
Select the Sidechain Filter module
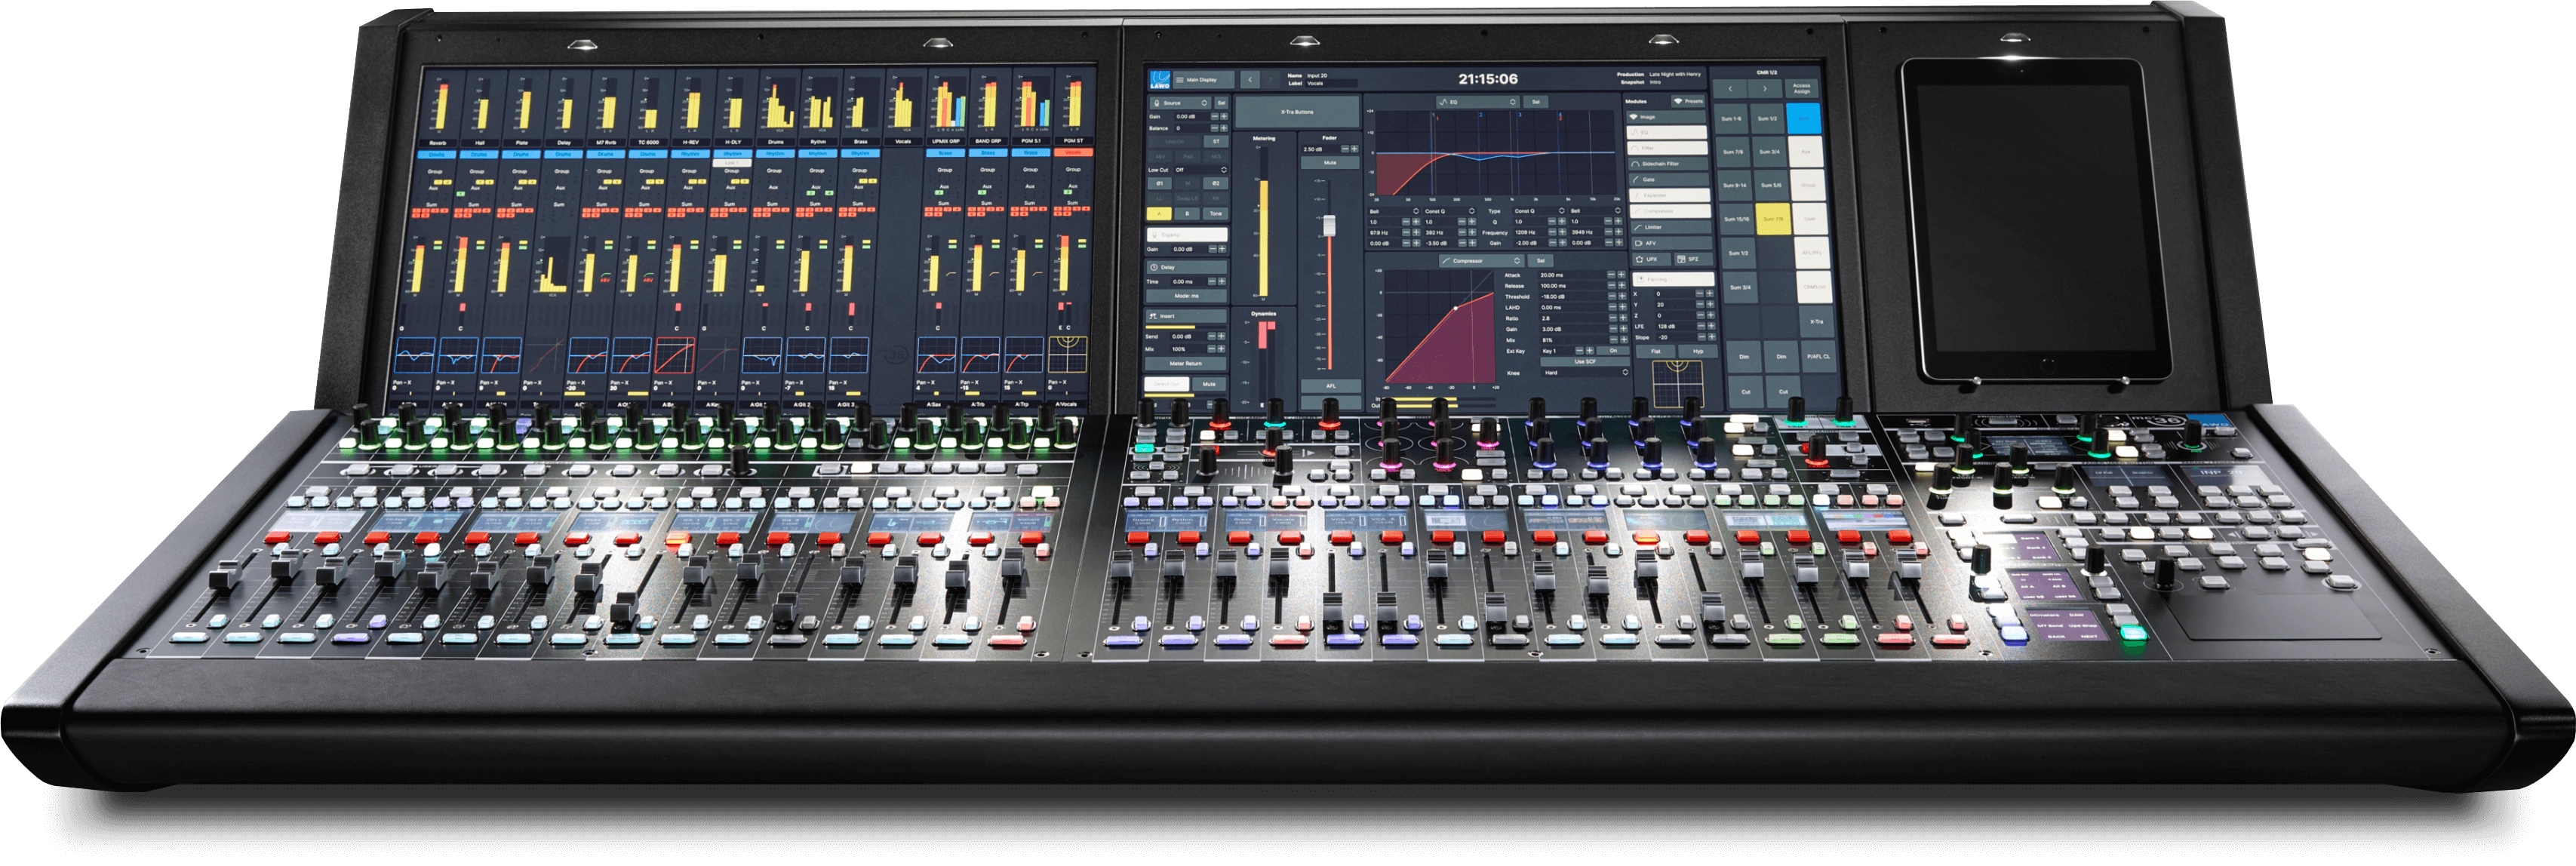[x=1669, y=164]
